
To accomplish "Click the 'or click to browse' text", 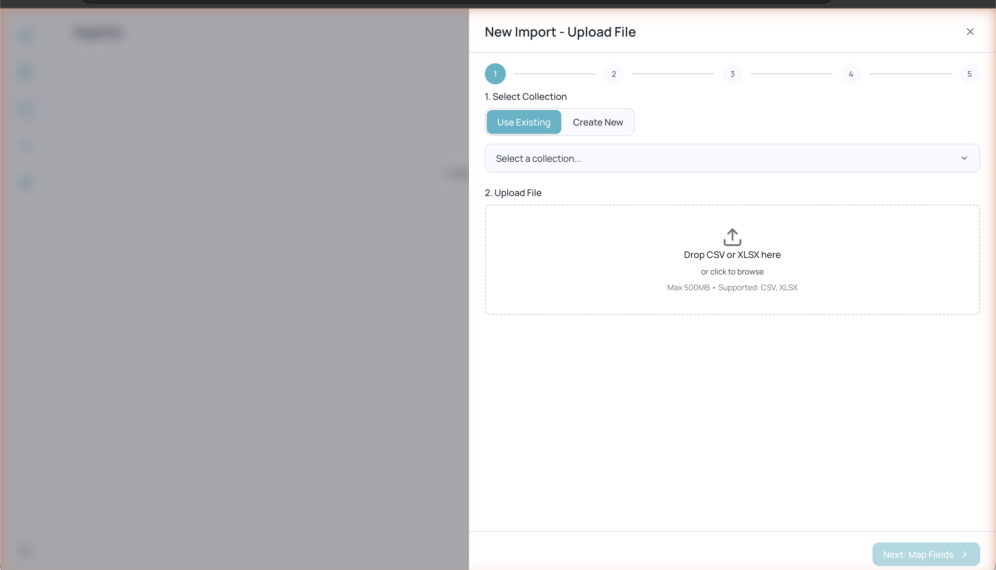I will pos(732,272).
